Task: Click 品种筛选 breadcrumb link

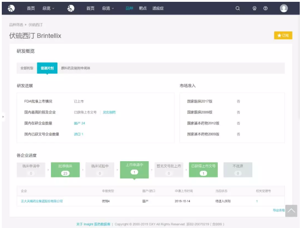Action: [16, 25]
